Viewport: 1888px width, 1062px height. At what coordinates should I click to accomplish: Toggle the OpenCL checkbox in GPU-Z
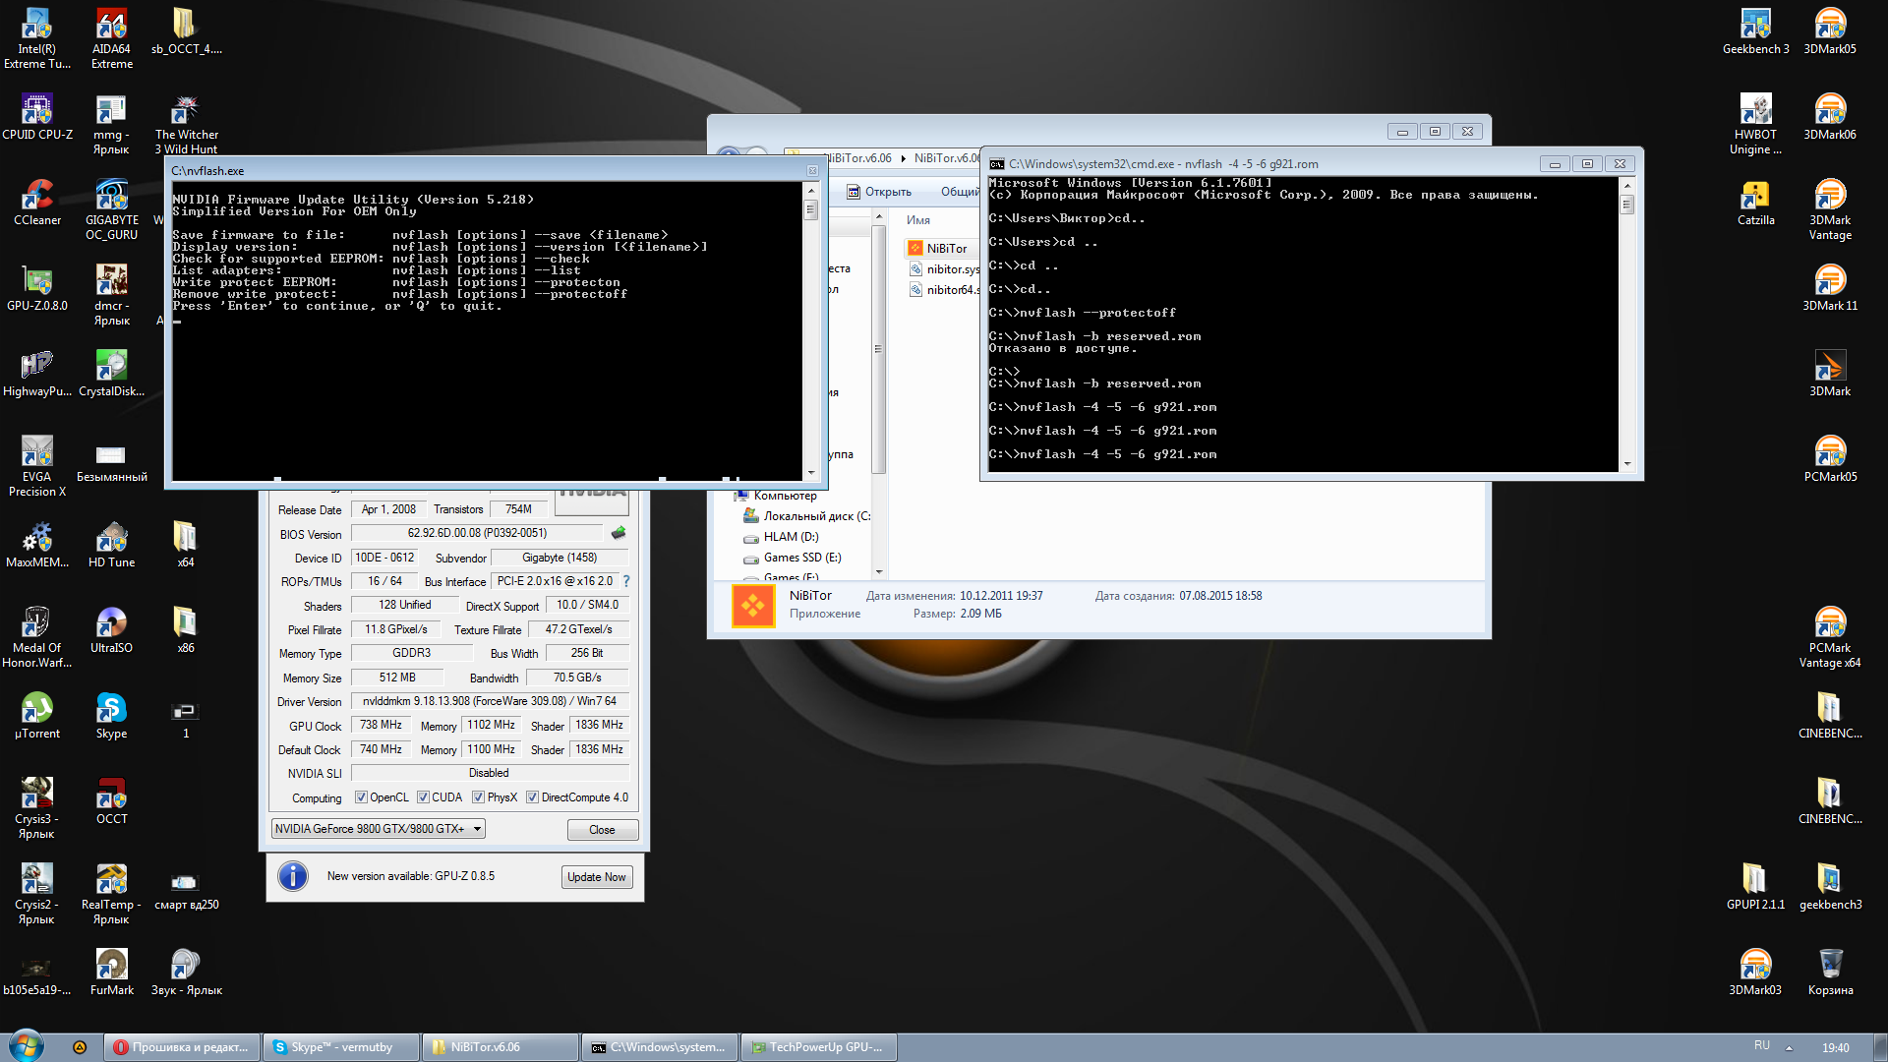(x=361, y=797)
